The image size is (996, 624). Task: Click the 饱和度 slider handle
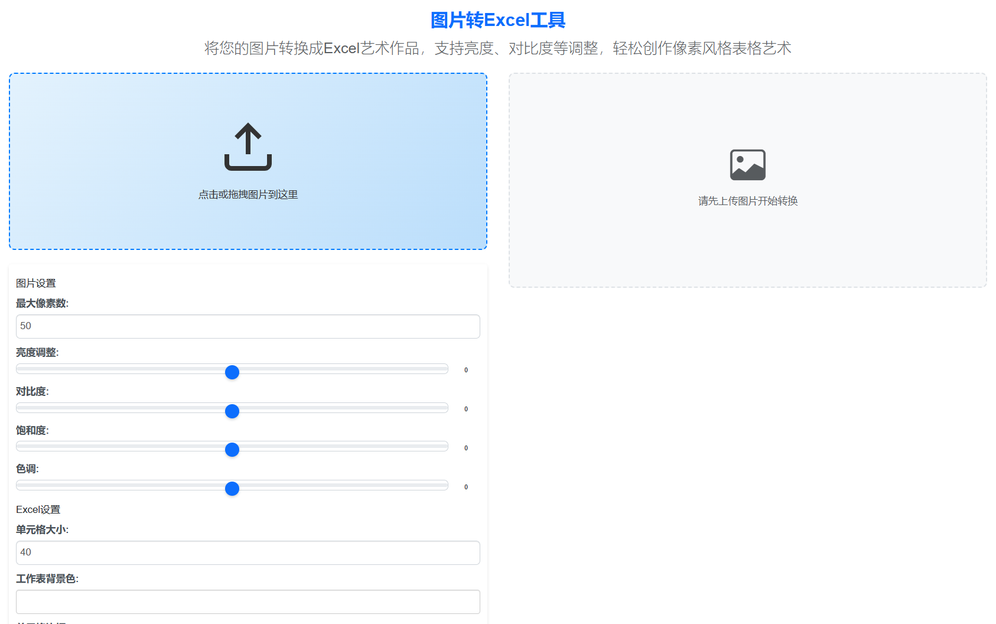232,450
